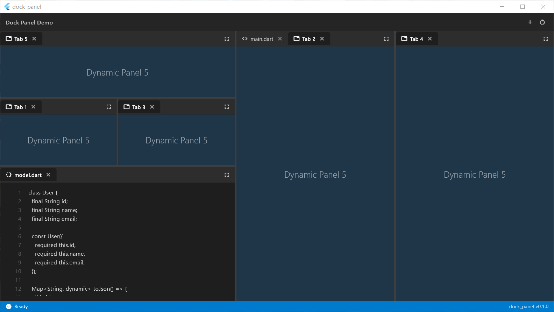Click the 'required this.email,' line
Viewport: 554px width, 312px height.
pyautogui.click(x=60, y=263)
